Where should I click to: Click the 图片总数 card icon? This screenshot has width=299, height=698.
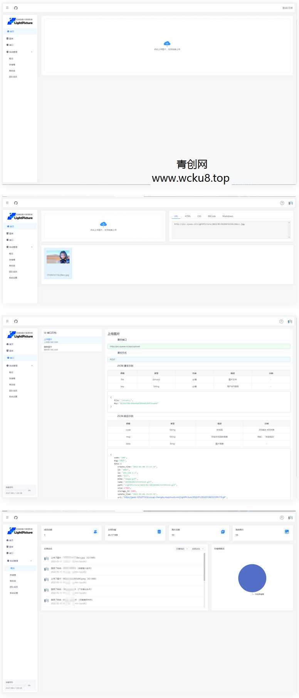[x=223, y=532]
